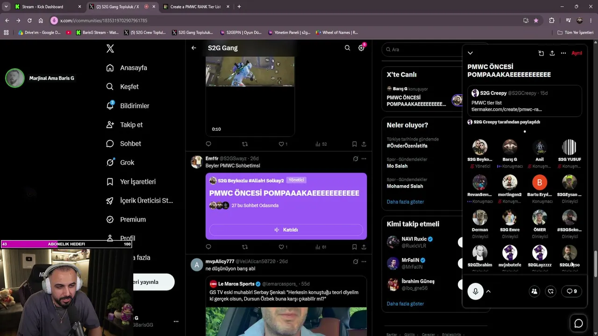Share the space via upload icon
The height and width of the screenshot is (336, 598).
click(552, 53)
